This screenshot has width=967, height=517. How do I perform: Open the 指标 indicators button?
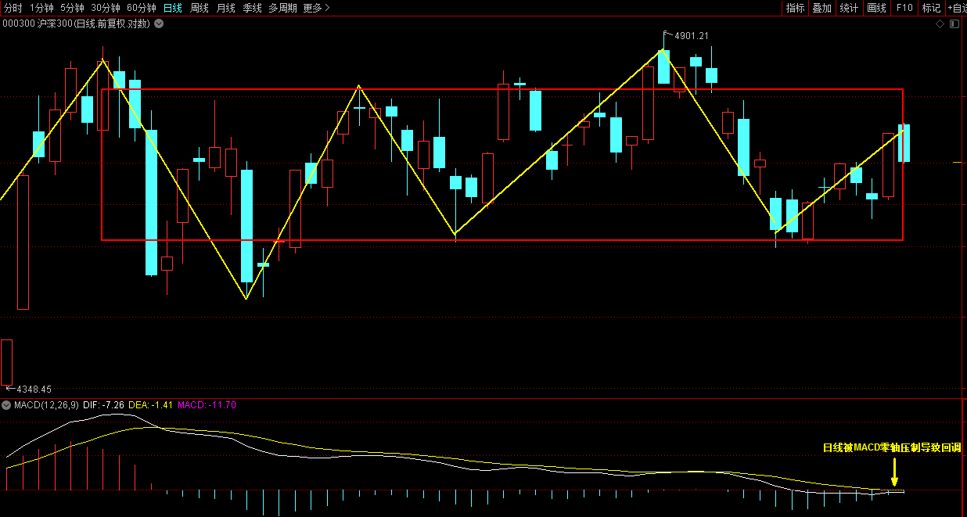[795, 8]
